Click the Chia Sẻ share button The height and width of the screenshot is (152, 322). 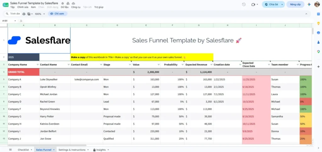click(x=271, y=4)
